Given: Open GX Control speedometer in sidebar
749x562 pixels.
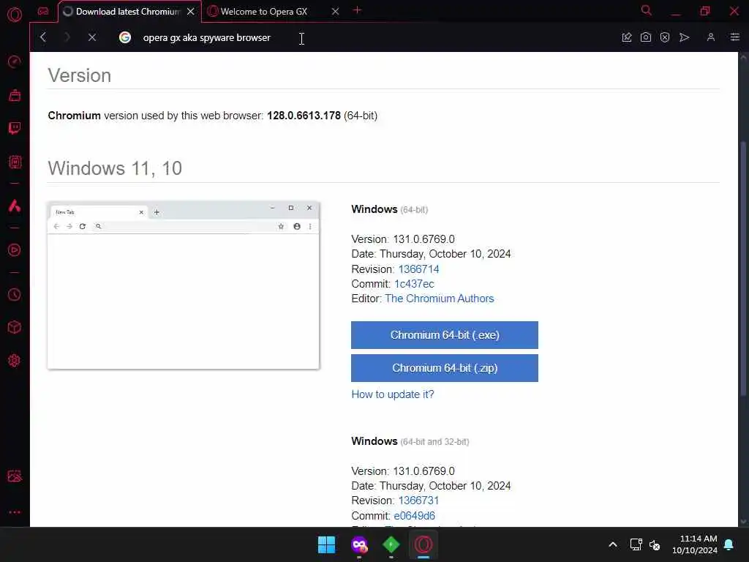Looking at the screenshot, I should 15,61.
